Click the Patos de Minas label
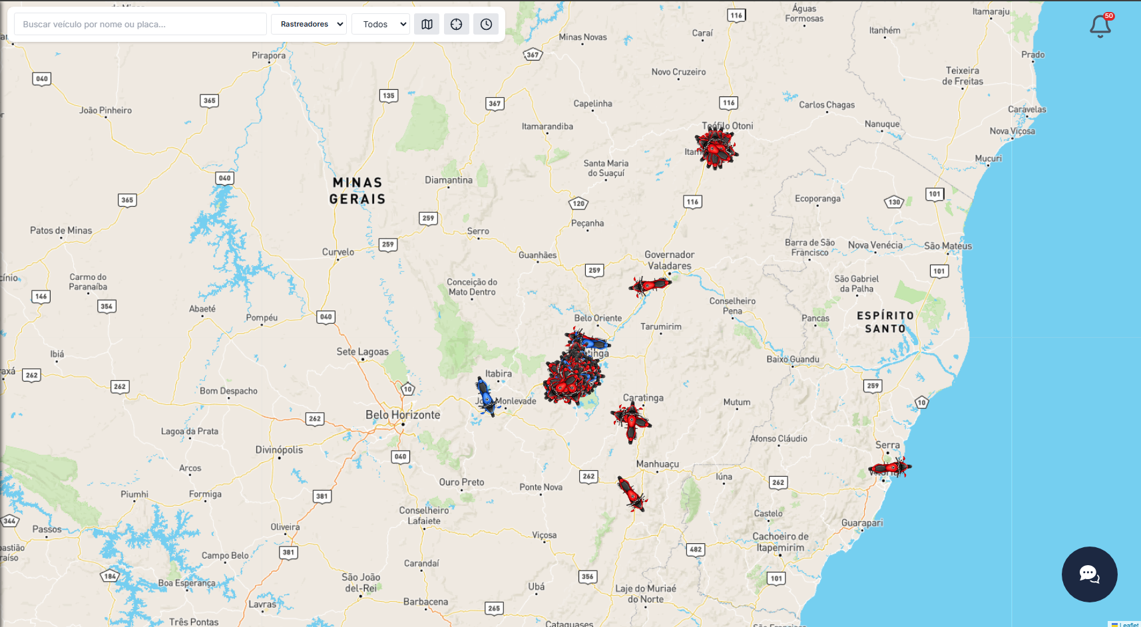1141x627 pixels. coord(61,231)
